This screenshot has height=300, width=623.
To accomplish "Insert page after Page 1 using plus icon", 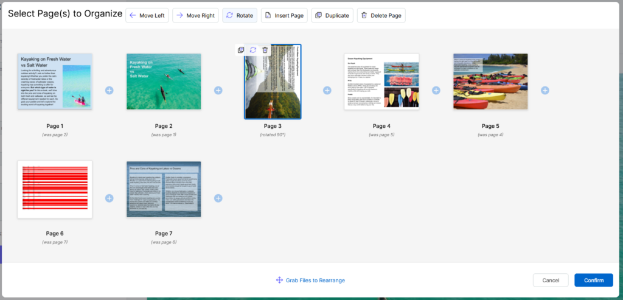I will pos(110,91).
